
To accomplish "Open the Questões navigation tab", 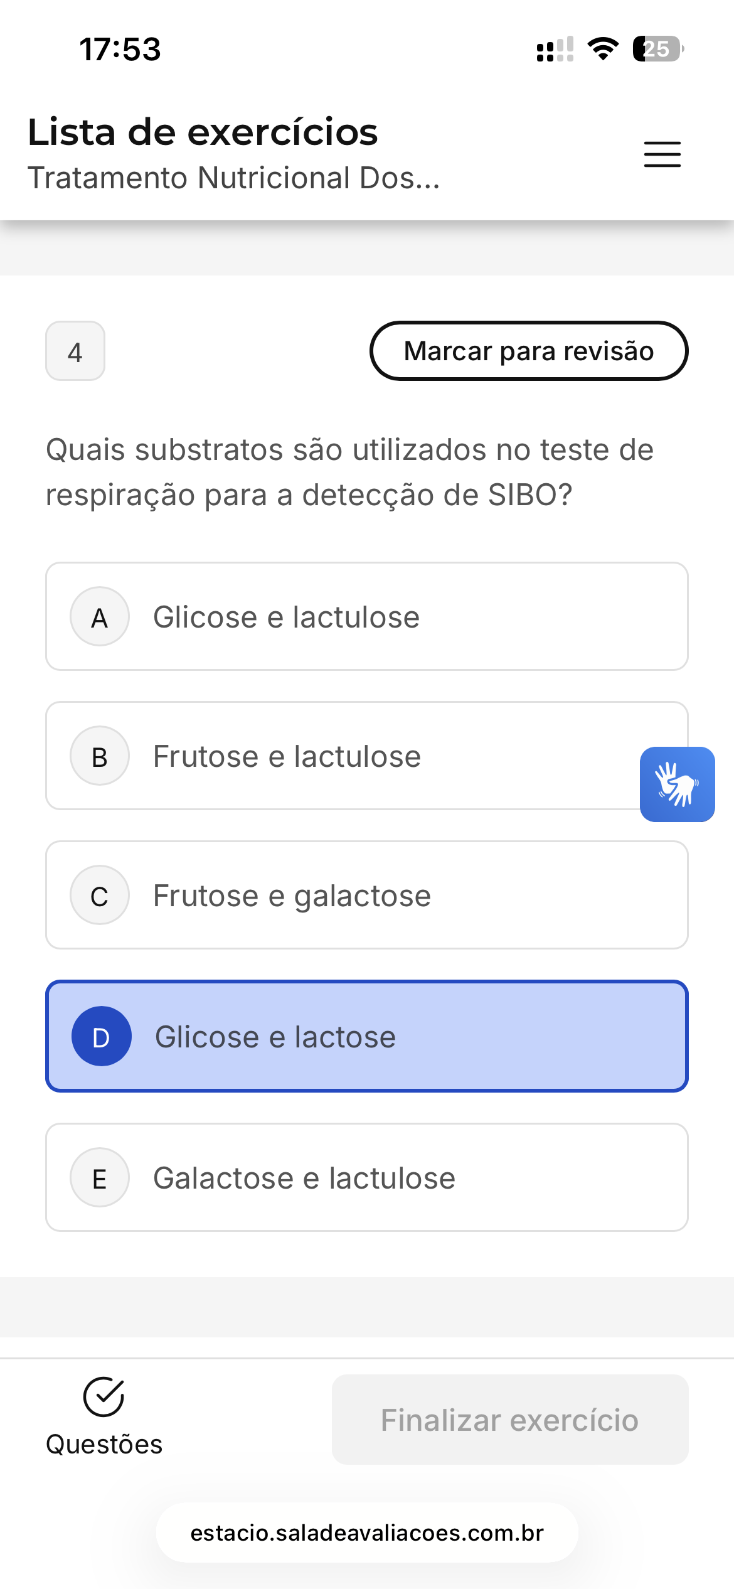I will 104,1443.
